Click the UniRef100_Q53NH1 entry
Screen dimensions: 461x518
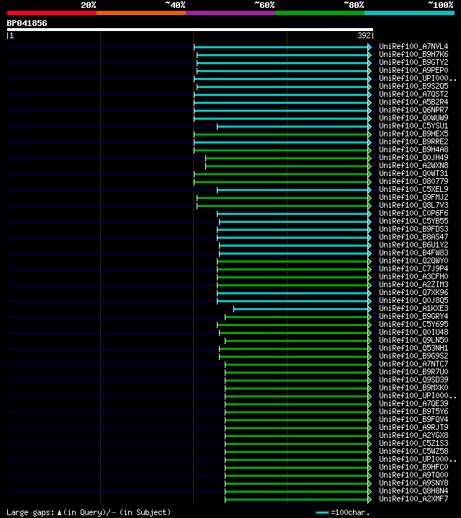click(413, 348)
